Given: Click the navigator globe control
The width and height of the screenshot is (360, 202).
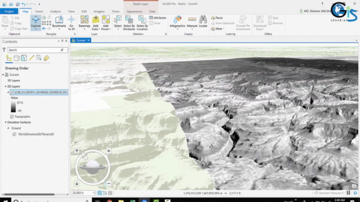Looking at the screenshot, I should [92, 167].
